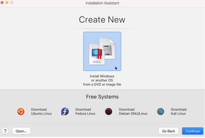The width and height of the screenshot is (205, 138).
Task: Choose Download Ubuntu Linux text
Action: pyautogui.click(x=41, y=111)
